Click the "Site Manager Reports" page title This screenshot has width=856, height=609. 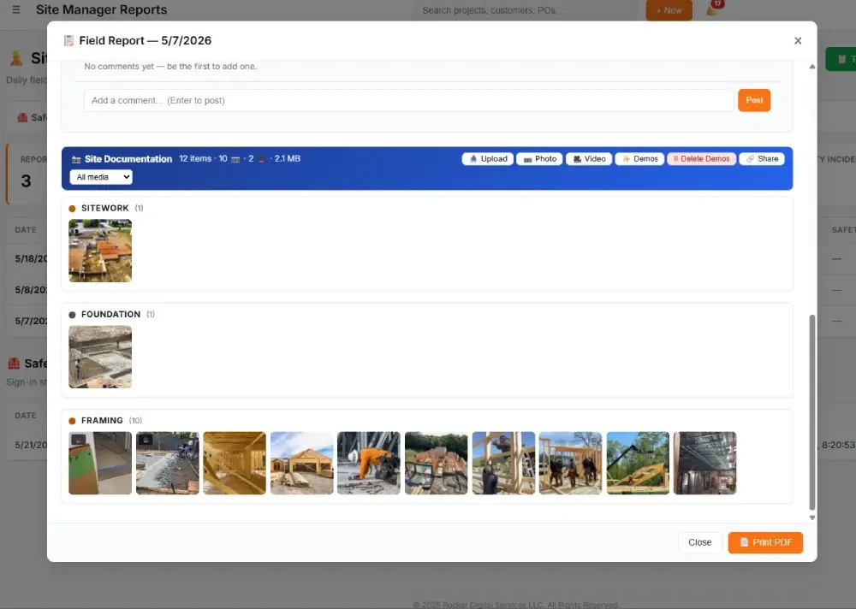102,9
